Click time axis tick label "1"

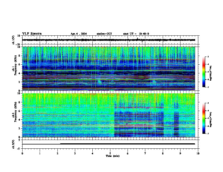coord(40,153)
